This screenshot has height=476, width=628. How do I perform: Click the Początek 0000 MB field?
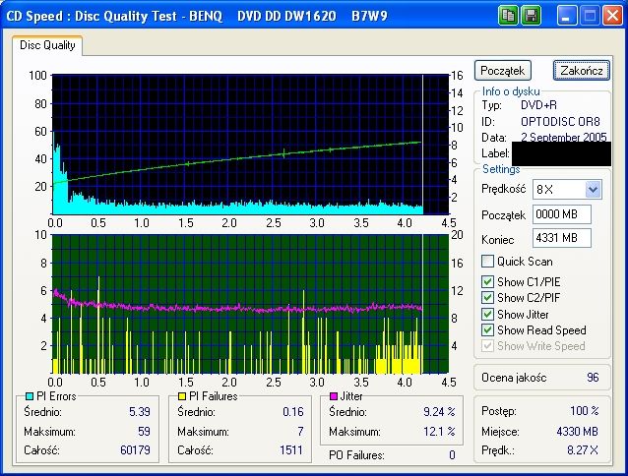click(x=561, y=214)
